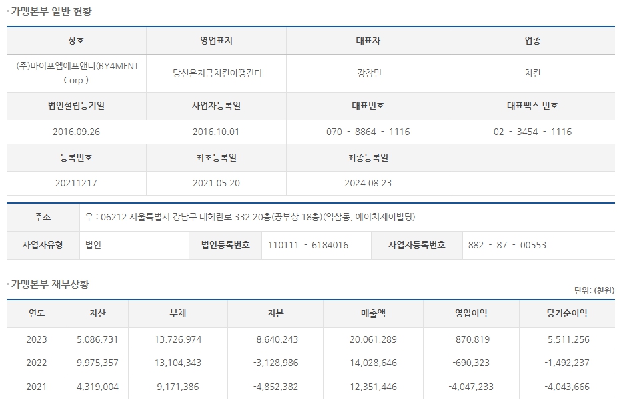Select registration number 20211217
Screen dimensions: 623x404
(76, 183)
